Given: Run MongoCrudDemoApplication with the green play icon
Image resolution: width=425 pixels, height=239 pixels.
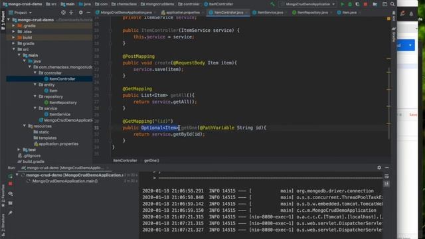Looking at the screenshot, I should pos(343,4).
